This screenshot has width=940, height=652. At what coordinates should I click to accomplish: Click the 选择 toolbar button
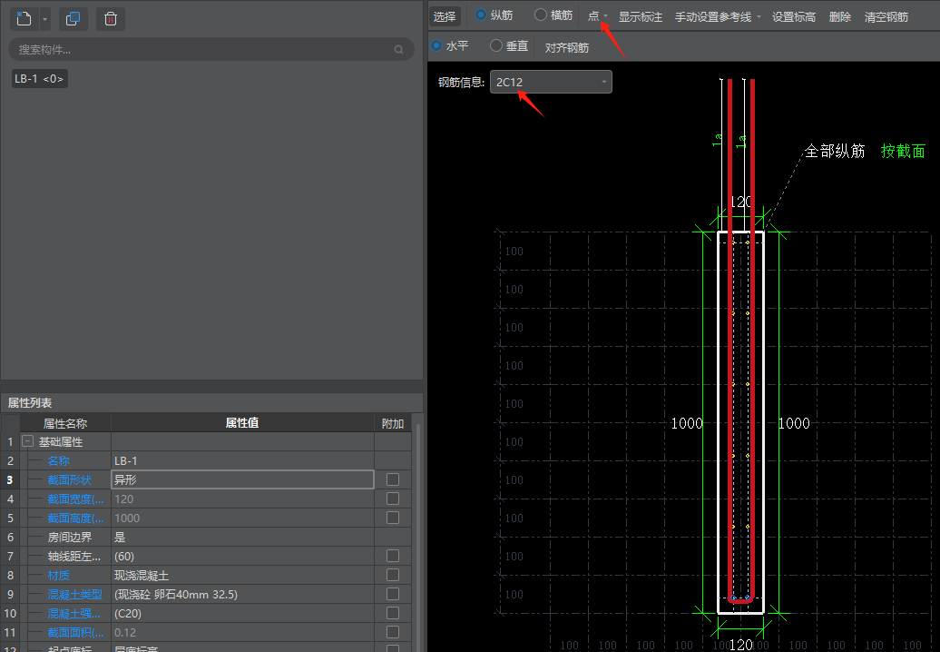point(445,16)
